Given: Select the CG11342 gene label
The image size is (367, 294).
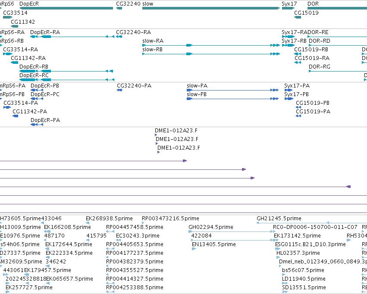Looking at the screenshot, I should click(23, 22).
